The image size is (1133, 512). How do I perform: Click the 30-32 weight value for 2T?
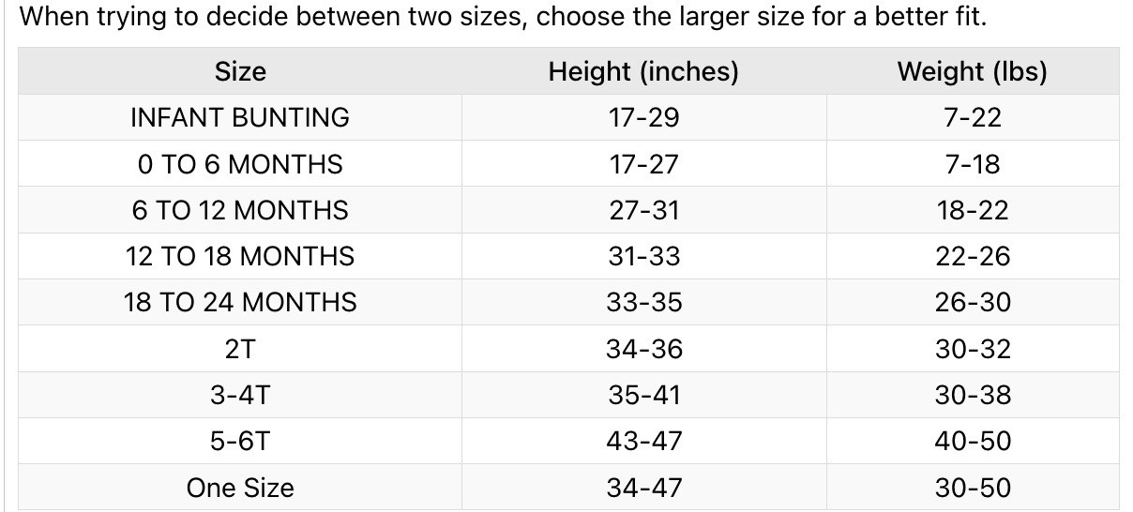[x=973, y=349]
